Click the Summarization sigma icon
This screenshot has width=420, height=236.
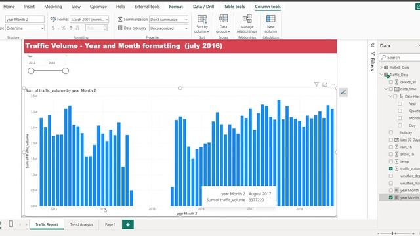120,19
